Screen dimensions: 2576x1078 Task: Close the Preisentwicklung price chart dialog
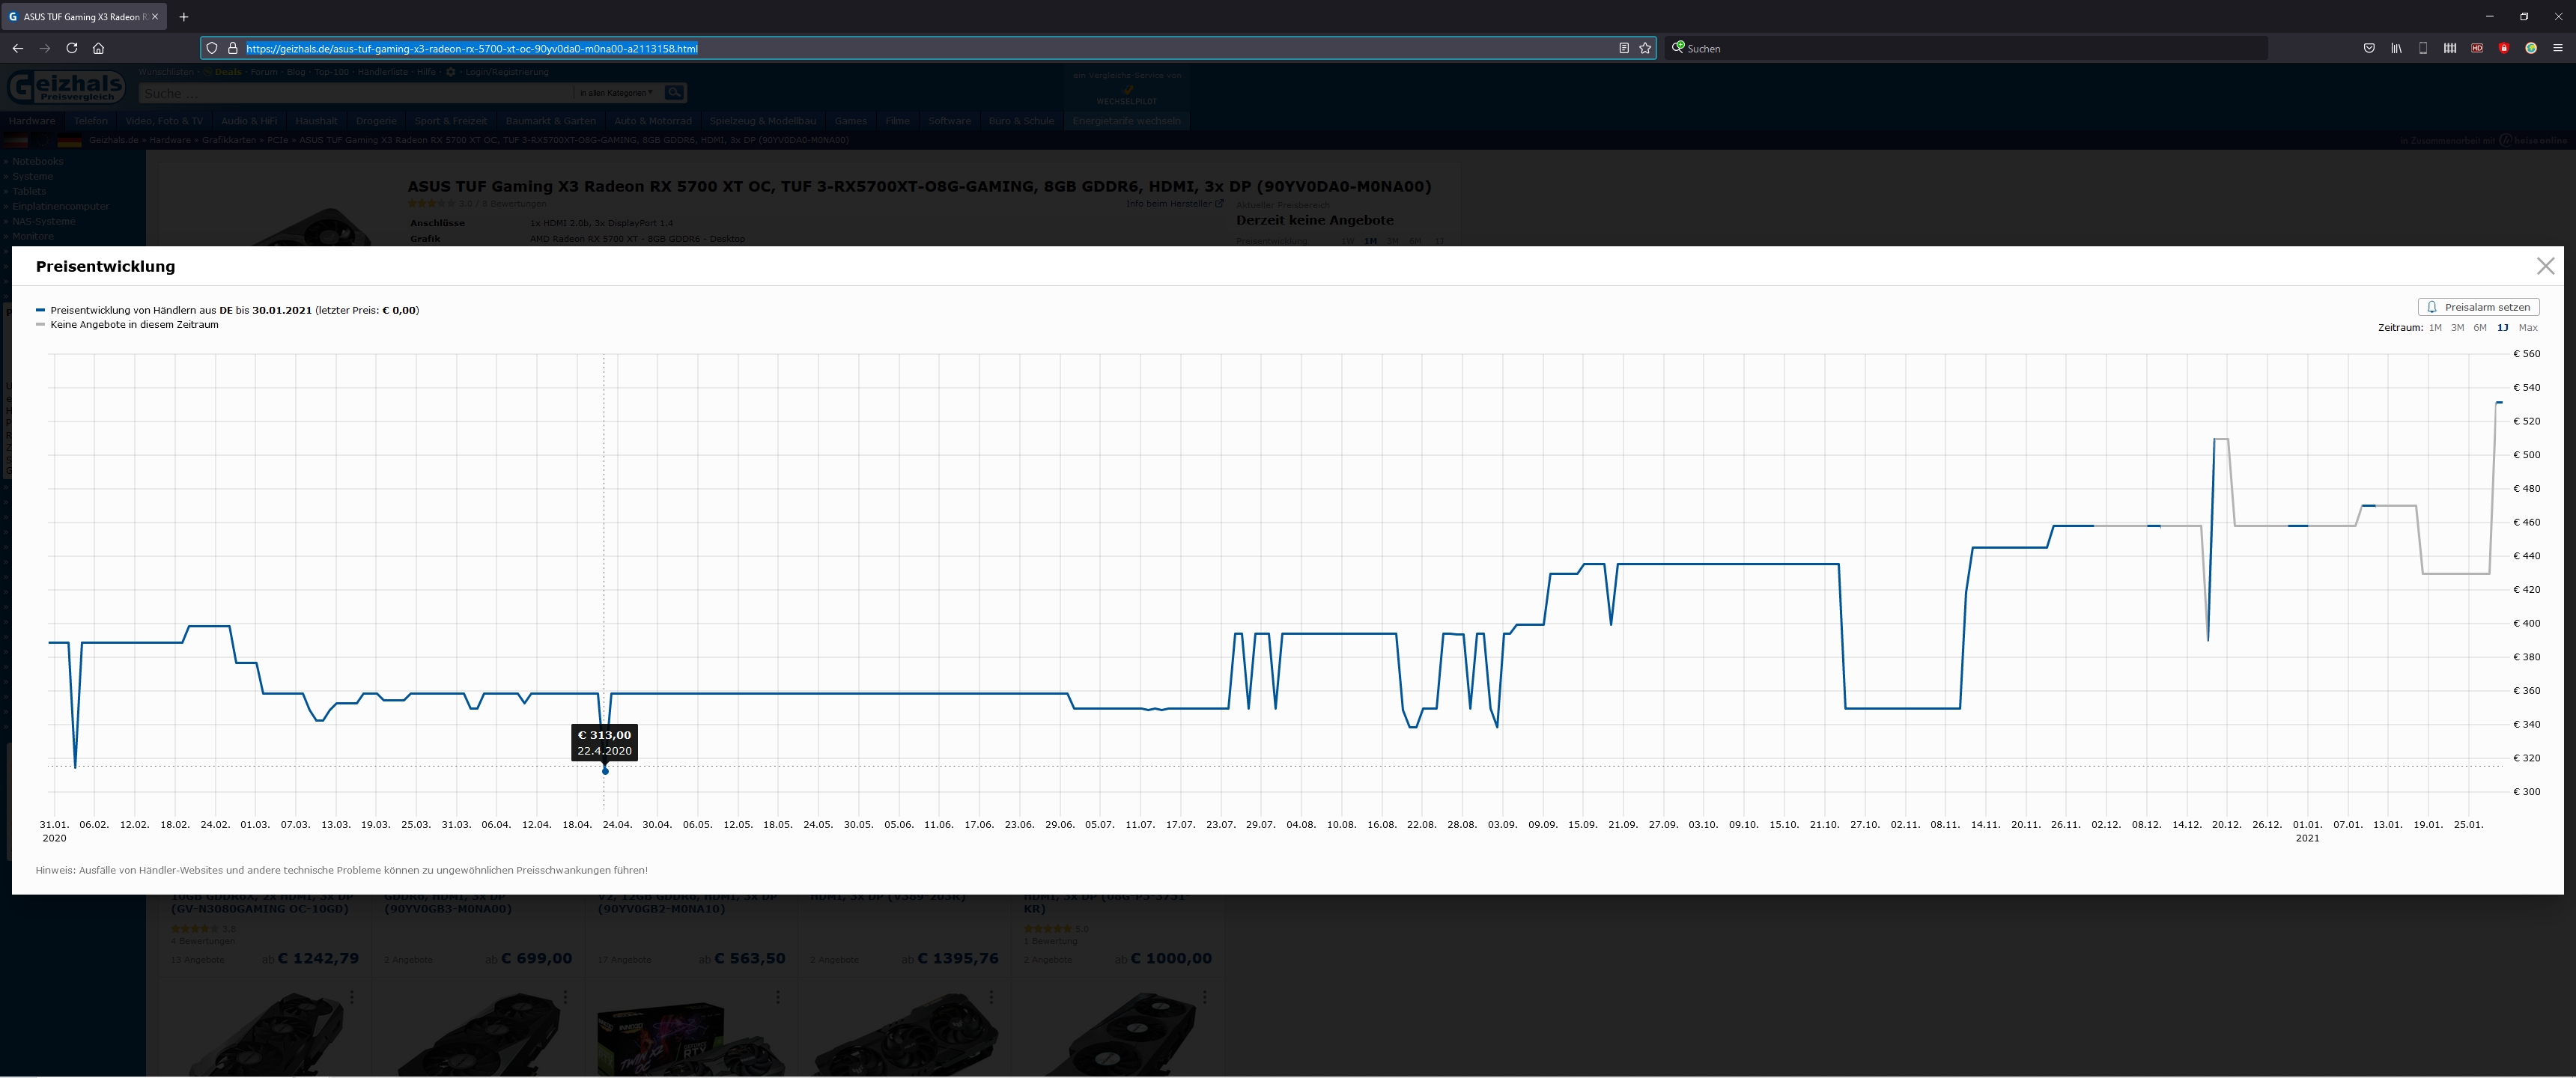[2545, 266]
